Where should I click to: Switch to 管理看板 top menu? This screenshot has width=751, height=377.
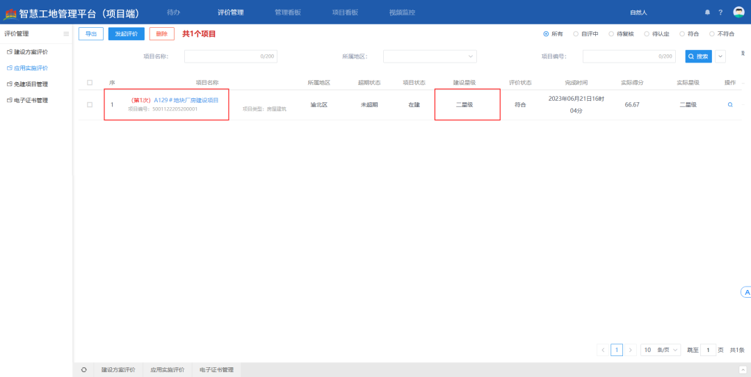click(x=288, y=13)
